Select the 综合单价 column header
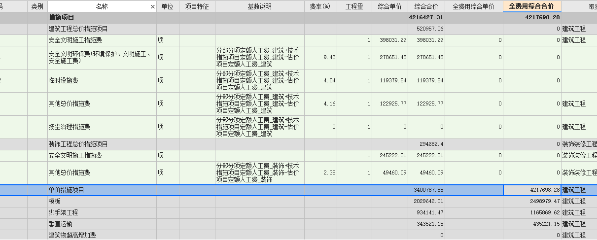The width and height of the screenshot is (597, 240). click(x=390, y=6)
